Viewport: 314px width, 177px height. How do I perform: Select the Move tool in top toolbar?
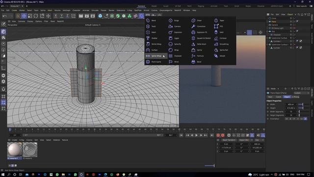pyautogui.click(x=24, y=16)
